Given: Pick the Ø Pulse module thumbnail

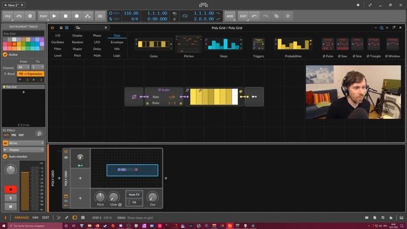Looking at the screenshot, I should tap(328, 44).
